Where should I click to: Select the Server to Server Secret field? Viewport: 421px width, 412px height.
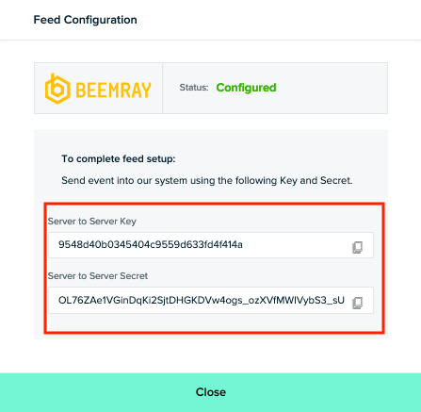pos(211,301)
